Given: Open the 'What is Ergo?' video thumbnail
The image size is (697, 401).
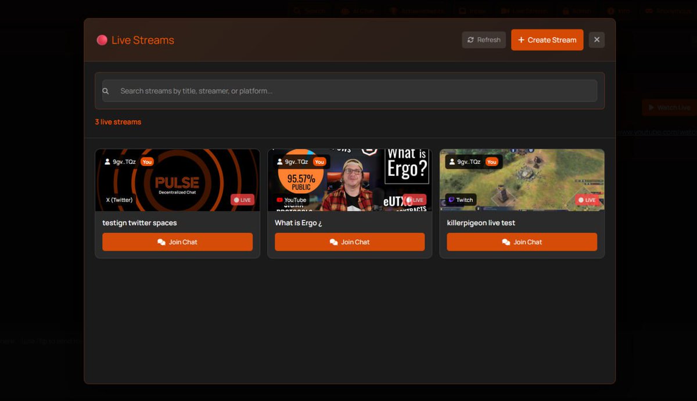Looking at the screenshot, I should pos(350,180).
